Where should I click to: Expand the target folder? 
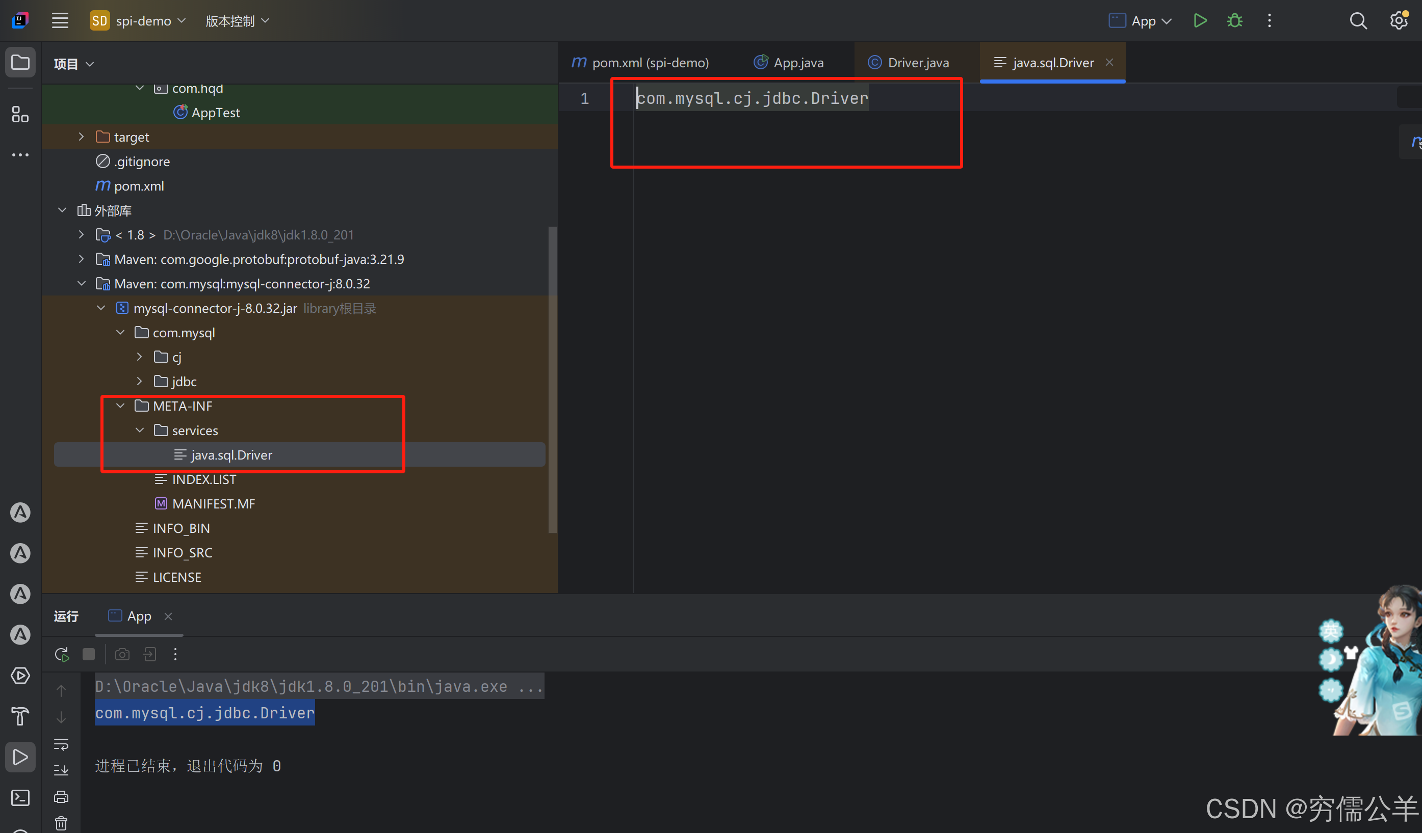pos(81,137)
